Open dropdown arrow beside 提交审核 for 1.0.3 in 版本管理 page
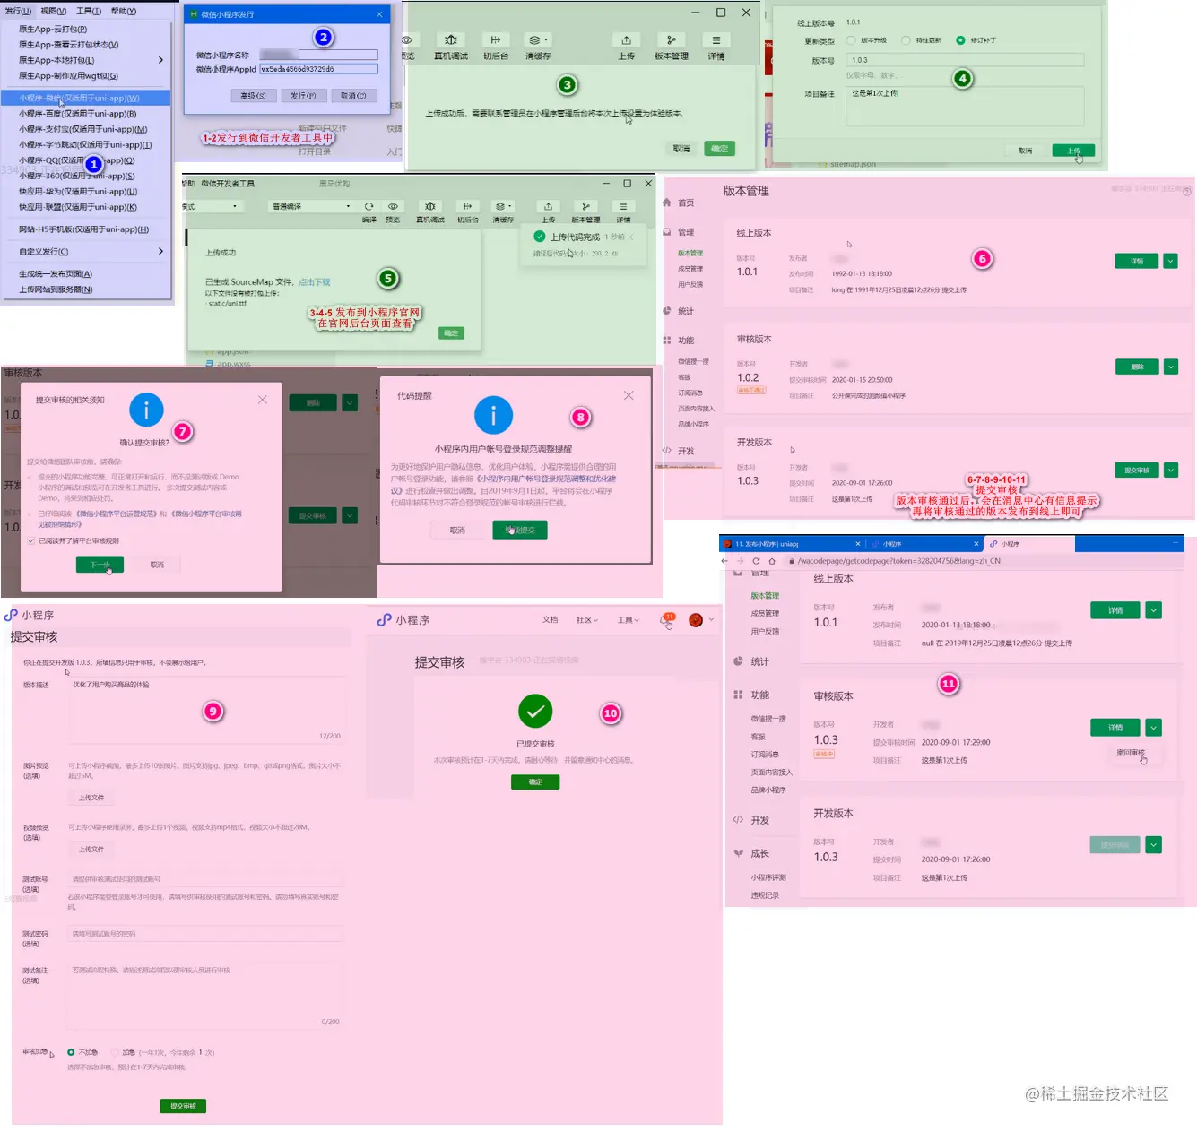1197x1131 pixels. [x=1170, y=470]
